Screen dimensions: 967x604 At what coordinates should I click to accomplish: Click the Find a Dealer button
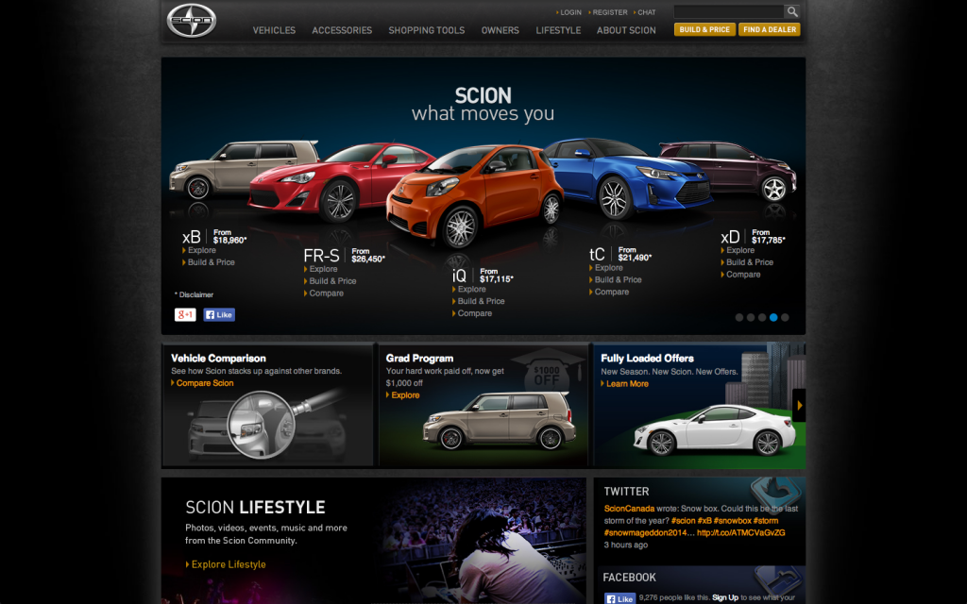pyautogui.click(x=770, y=29)
